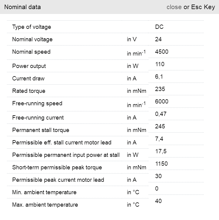Viewport: 219px width, 220px height.
Task: Select the Type of voltage row label
Action: [32, 27]
